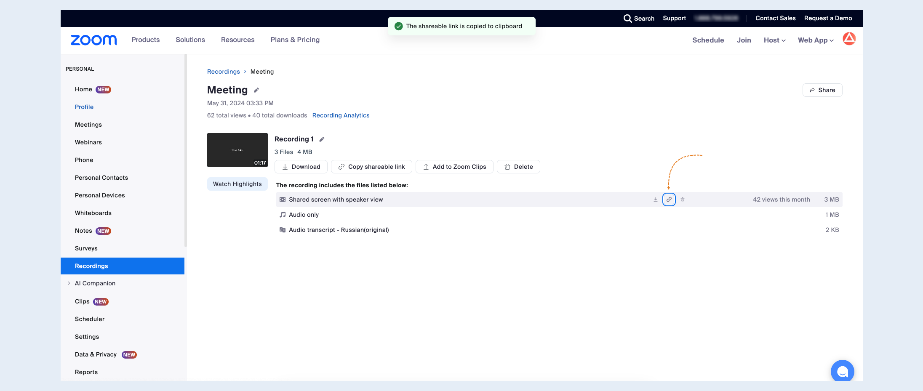Screen dimensions: 923x391
Task: Play the Recording 1 video thumbnail
Action: click(237, 150)
